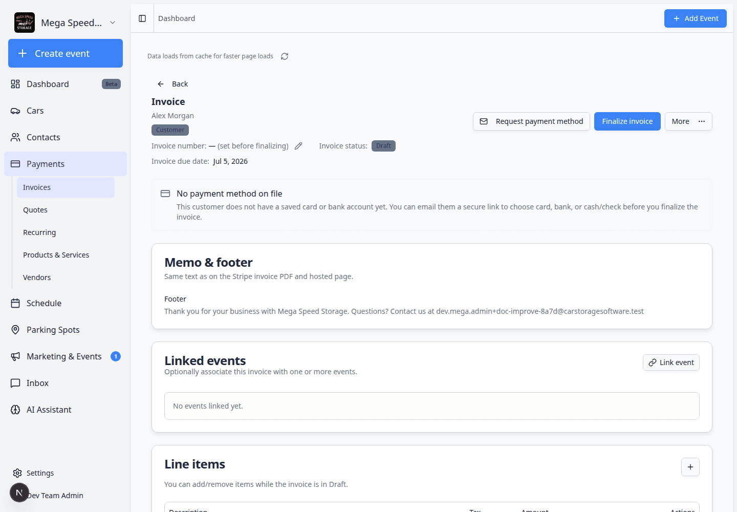
Task: Click the Jul 5, 2026 due date
Action: (230, 161)
